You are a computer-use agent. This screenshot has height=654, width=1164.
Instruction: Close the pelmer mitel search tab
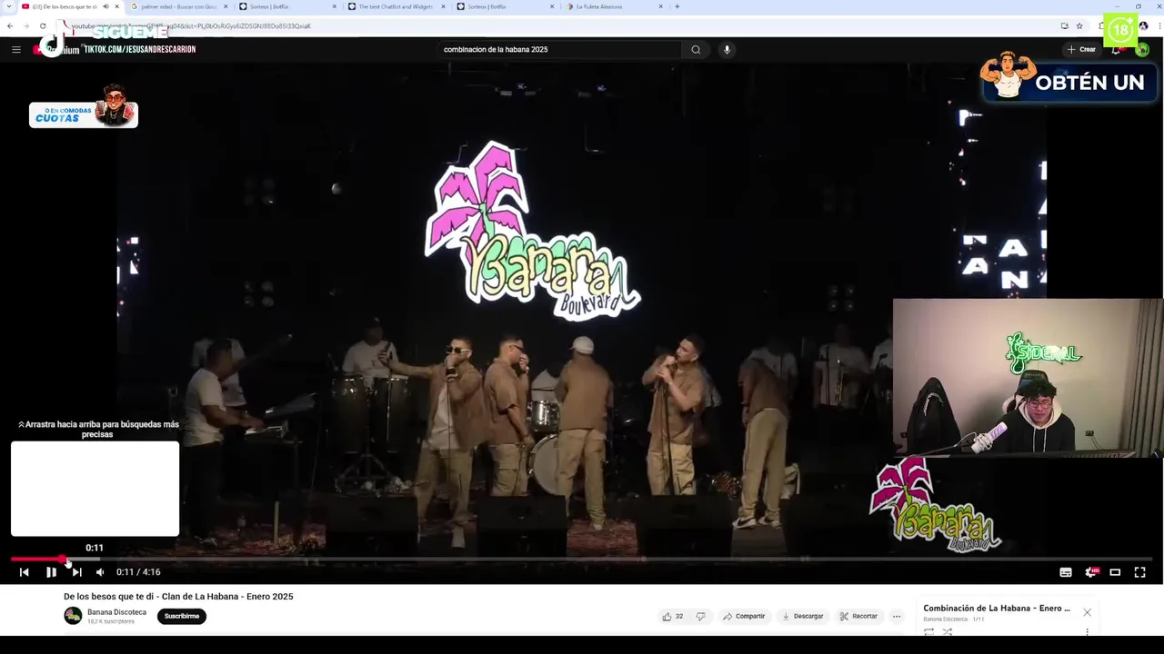pyautogui.click(x=226, y=6)
